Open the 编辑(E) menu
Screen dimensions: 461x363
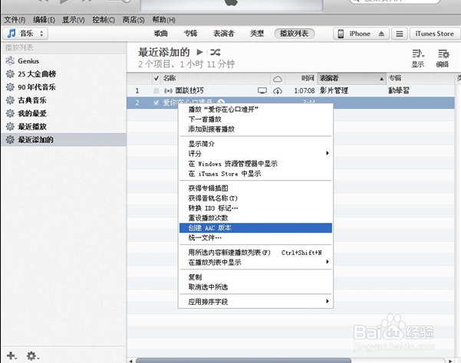coord(44,20)
